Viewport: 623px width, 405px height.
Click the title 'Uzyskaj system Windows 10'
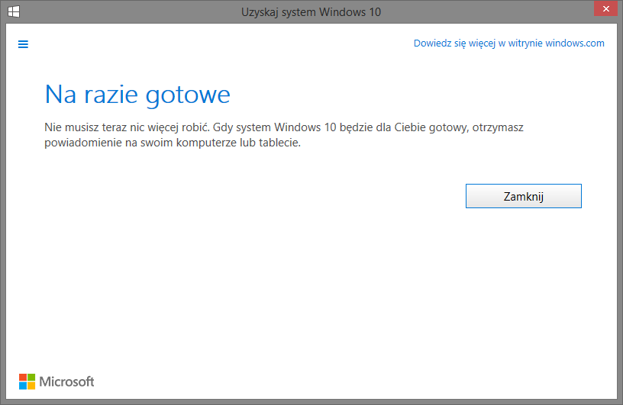pyautogui.click(x=311, y=12)
